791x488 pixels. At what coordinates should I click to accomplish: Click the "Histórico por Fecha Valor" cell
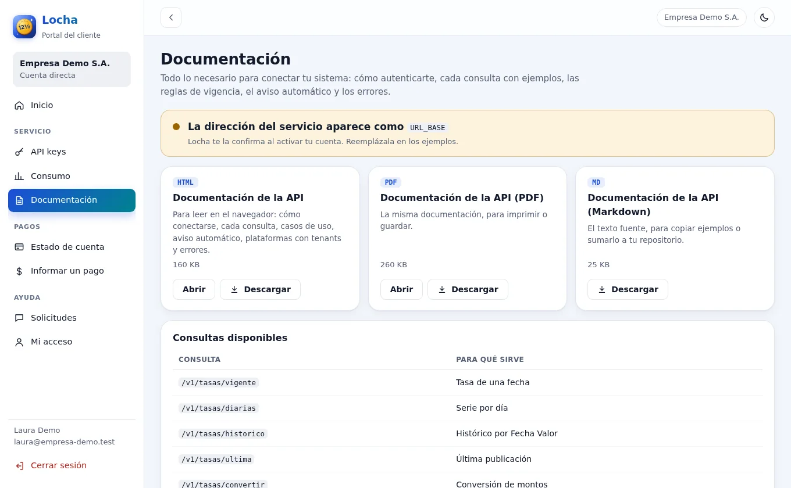(507, 433)
